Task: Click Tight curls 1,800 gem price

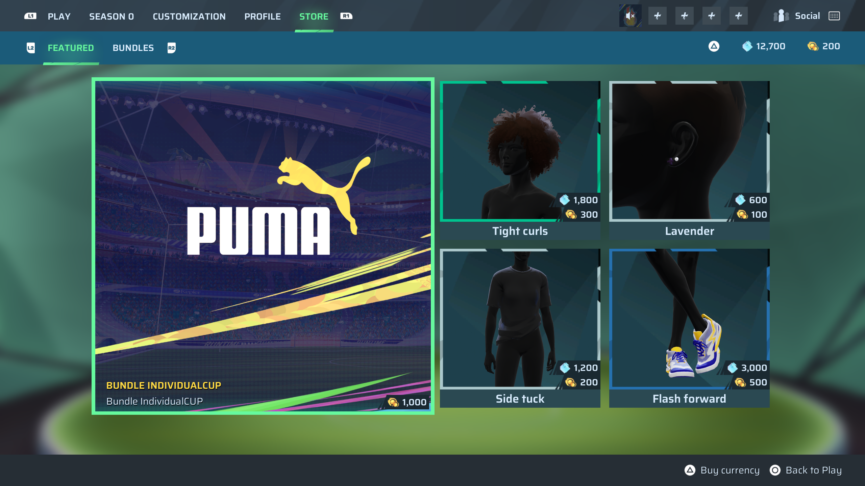Action: pyautogui.click(x=586, y=200)
